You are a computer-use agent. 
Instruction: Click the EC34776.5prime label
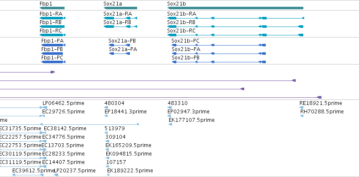[63, 137]
